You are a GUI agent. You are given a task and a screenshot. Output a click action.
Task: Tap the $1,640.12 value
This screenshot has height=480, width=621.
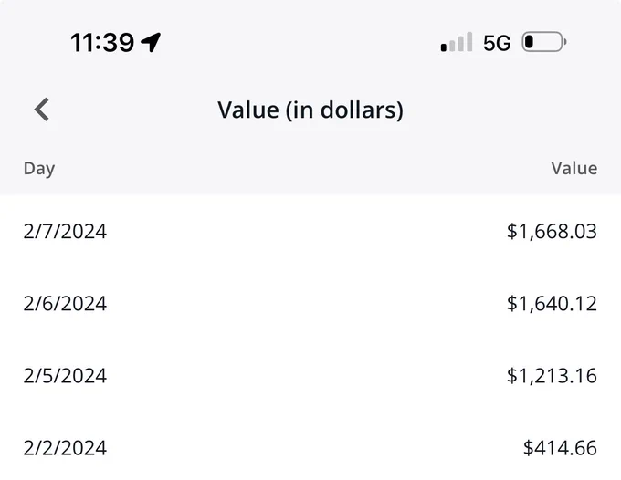pyautogui.click(x=552, y=304)
